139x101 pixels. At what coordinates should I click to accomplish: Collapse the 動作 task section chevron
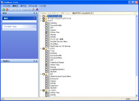34,18
